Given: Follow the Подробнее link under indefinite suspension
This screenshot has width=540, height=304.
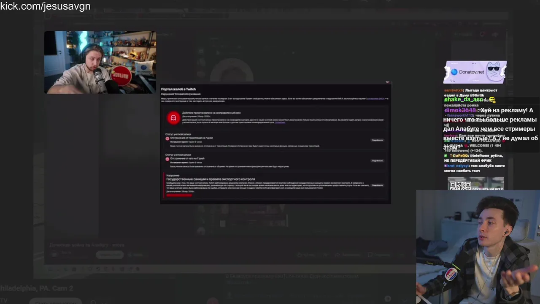Looking at the screenshot, I should tap(280, 122).
